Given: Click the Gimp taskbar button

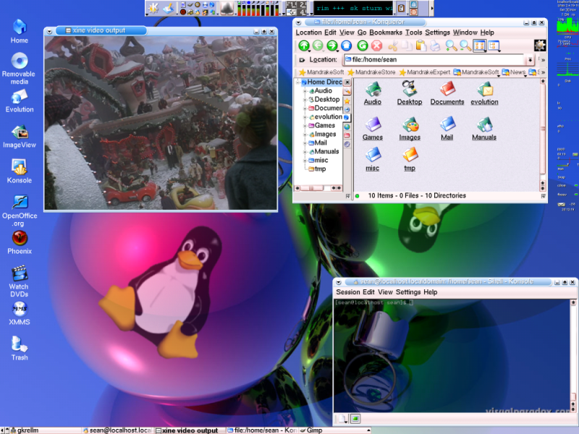Looking at the screenshot, I should coord(334,430).
